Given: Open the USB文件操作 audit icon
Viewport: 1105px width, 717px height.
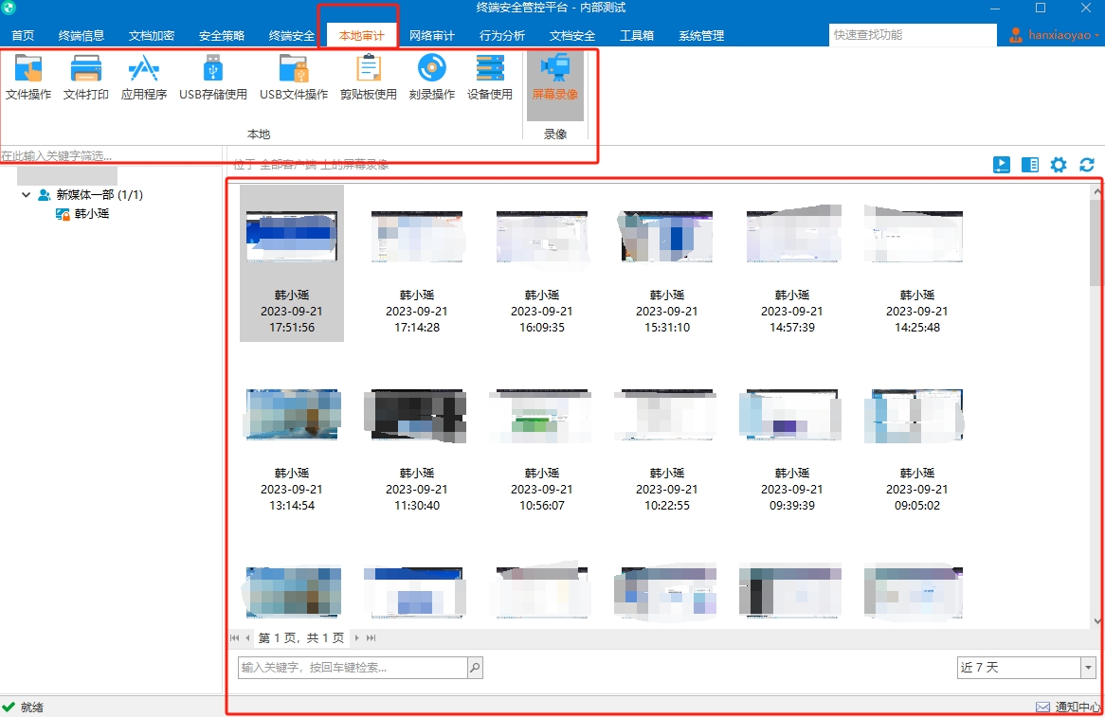Looking at the screenshot, I should (294, 78).
